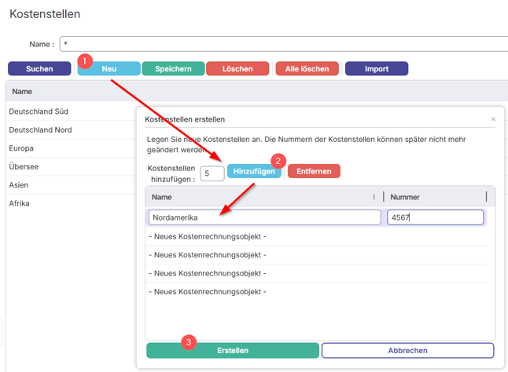Select the Deutschland Süd row
The height and width of the screenshot is (372, 508).
coord(39,111)
